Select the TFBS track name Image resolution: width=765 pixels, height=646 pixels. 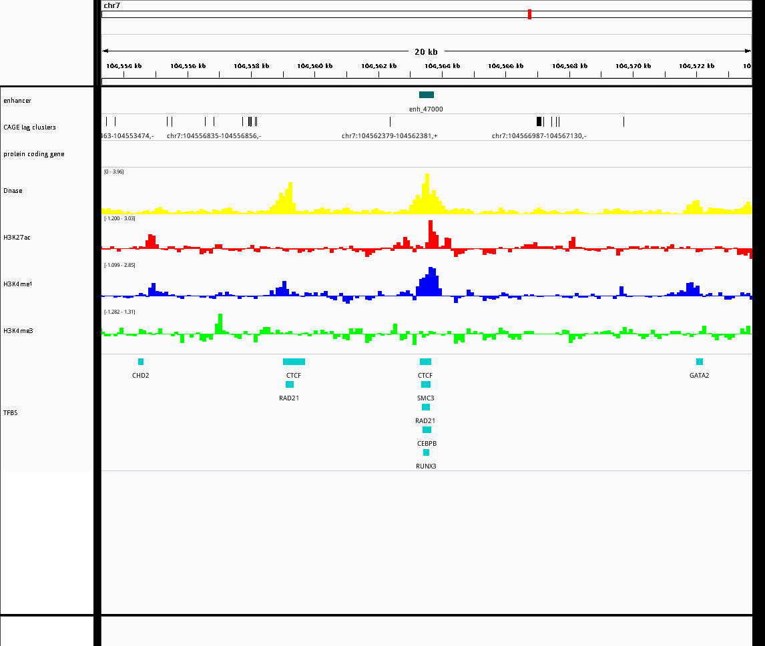10,413
